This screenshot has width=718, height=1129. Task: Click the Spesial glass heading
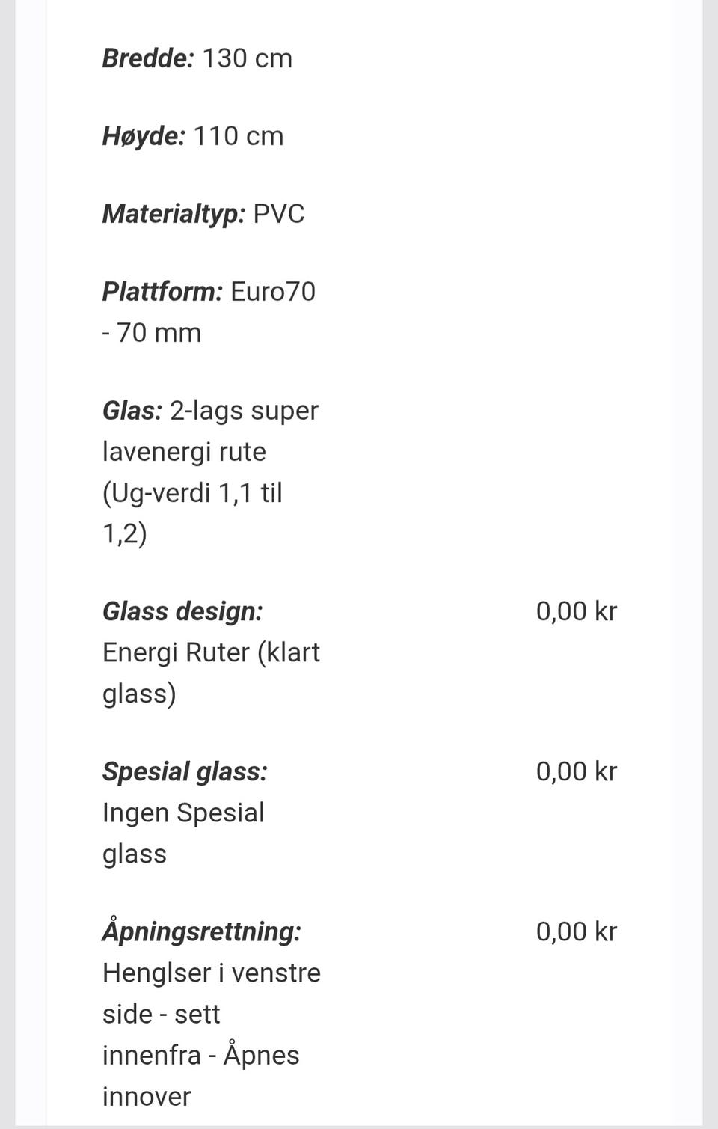tap(185, 772)
